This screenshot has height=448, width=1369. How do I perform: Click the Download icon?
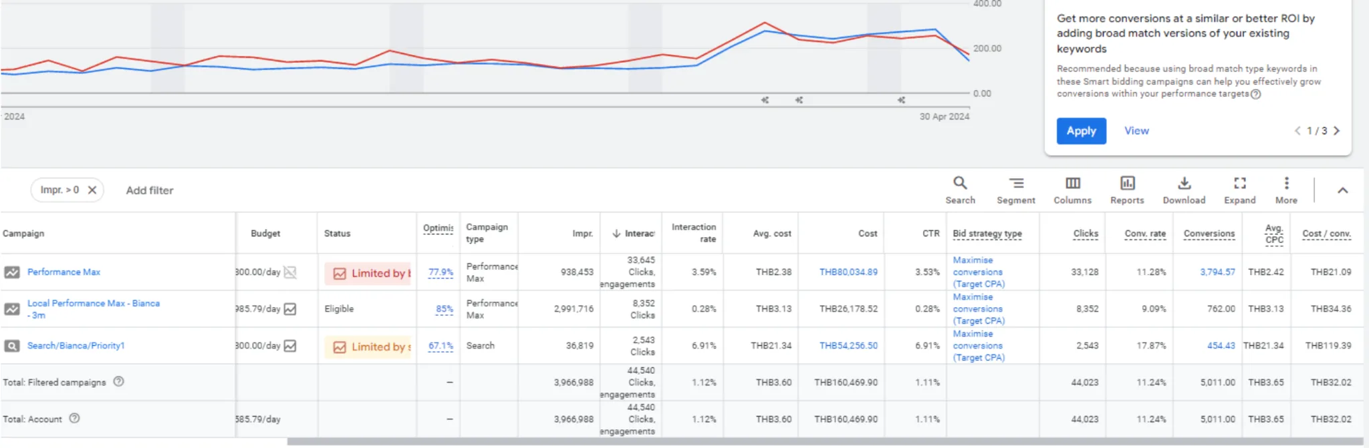coord(1184,190)
